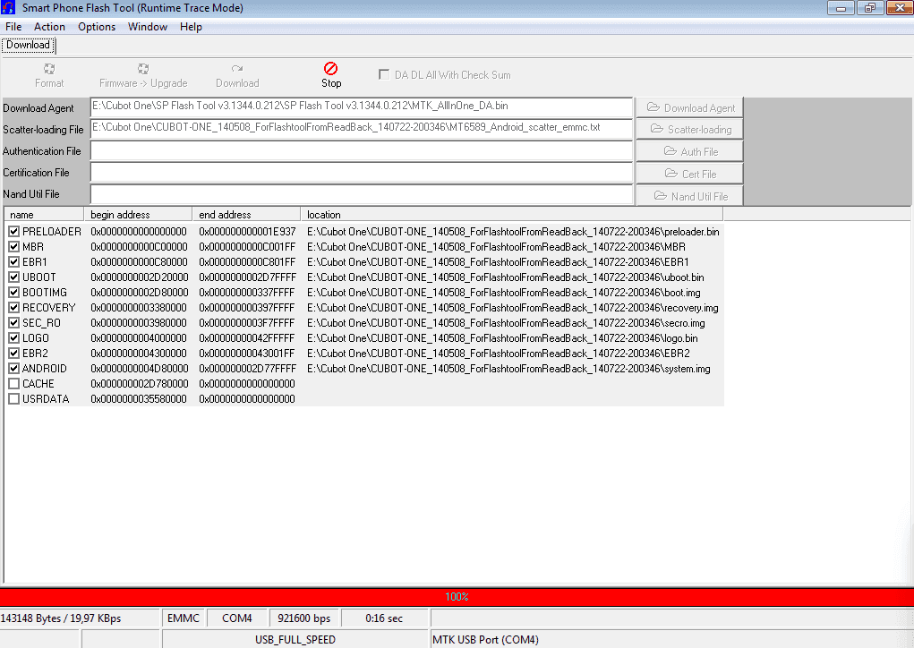The height and width of the screenshot is (648, 914).
Task: Enable DA DL All With Check Sum
Action: point(384,74)
